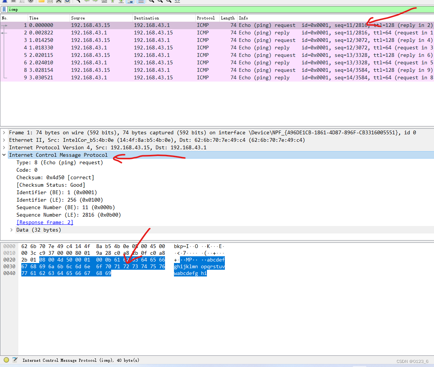Image resolution: width=434 pixels, height=367 pixels.
Task: Click hex offset 0030 row label
Action: (9, 266)
